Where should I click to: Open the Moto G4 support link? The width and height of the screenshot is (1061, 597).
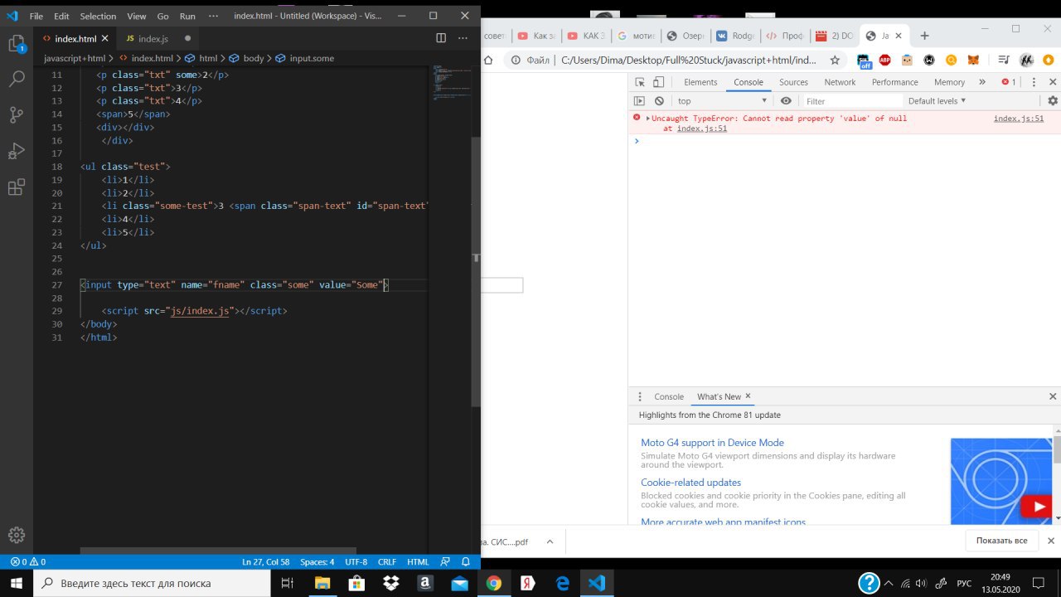(712, 443)
